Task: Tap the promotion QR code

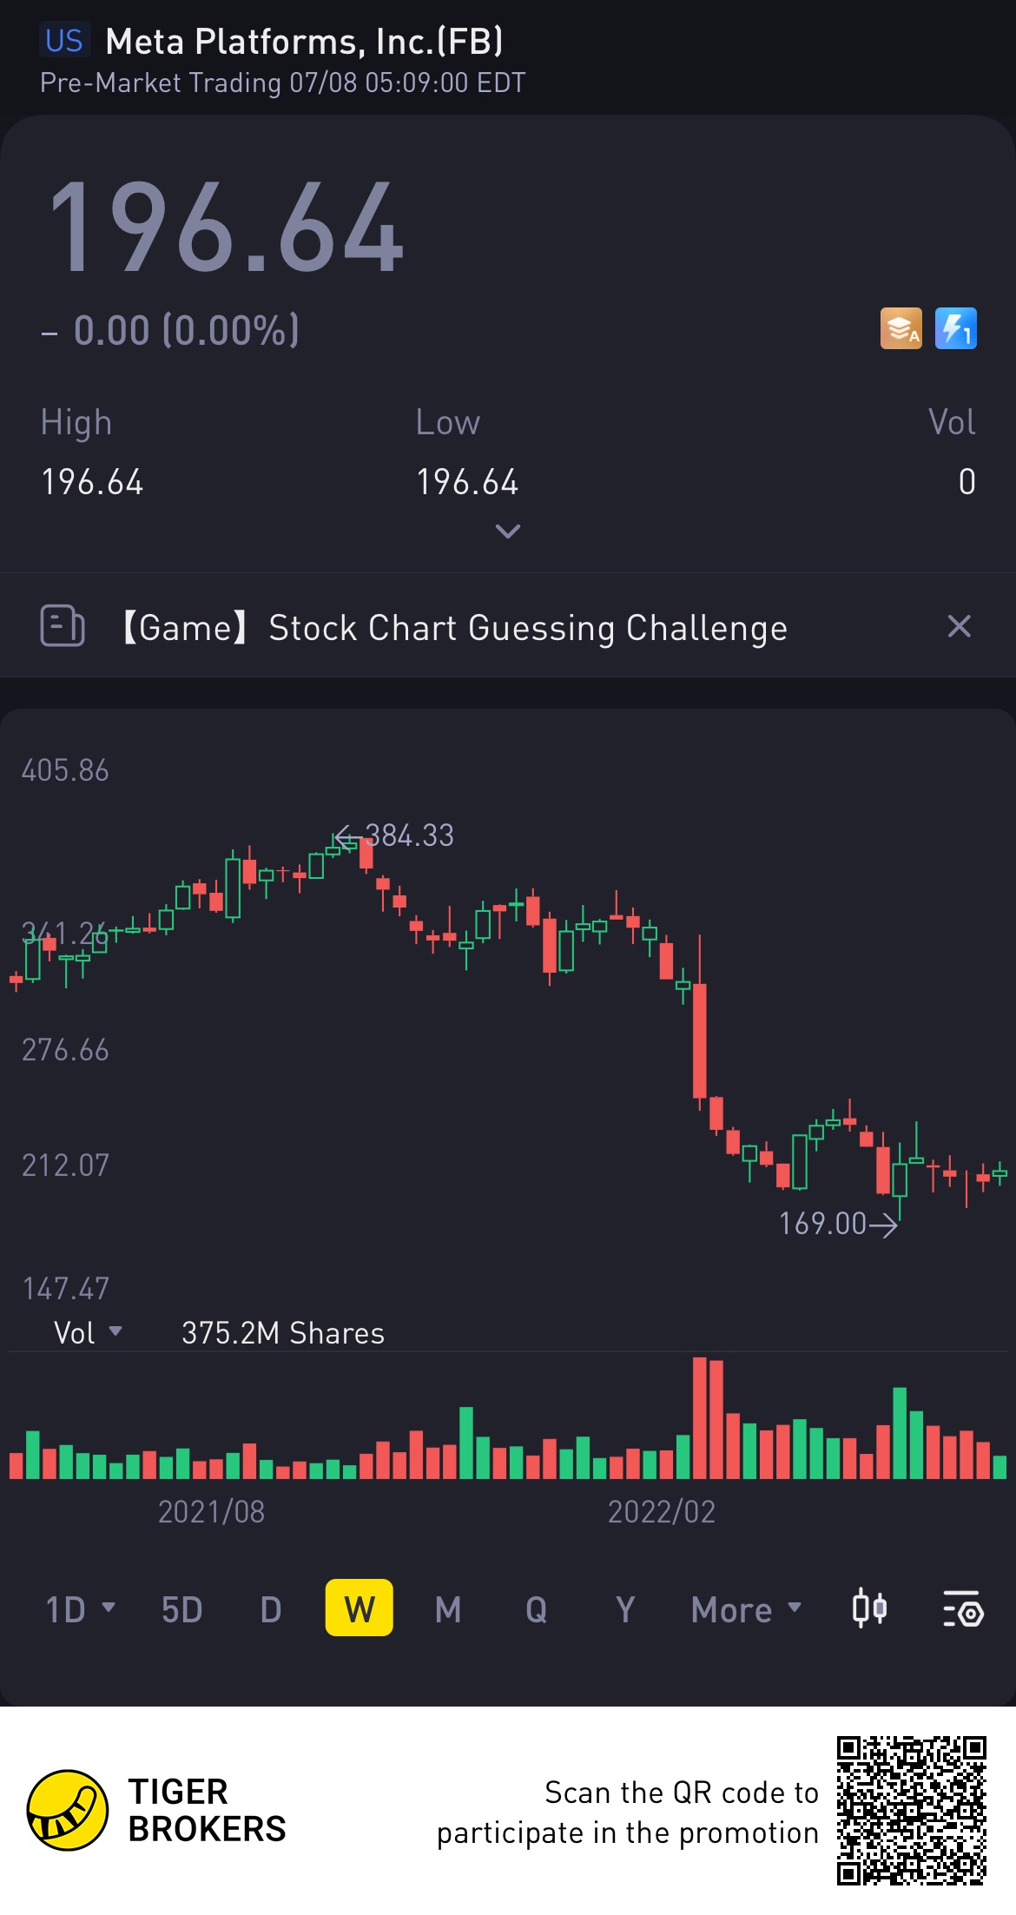Action: tap(911, 1810)
